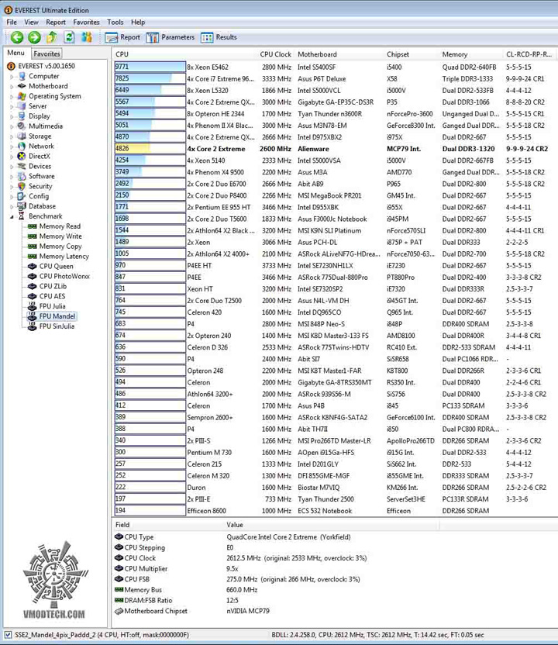Select the Config tree icon

click(x=22, y=196)
